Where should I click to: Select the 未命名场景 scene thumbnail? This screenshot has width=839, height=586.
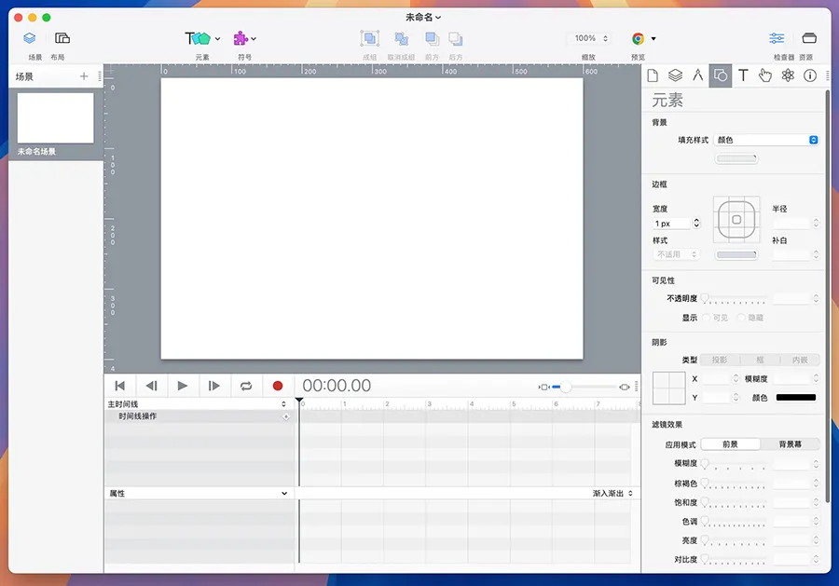click(x=55, y=117)
